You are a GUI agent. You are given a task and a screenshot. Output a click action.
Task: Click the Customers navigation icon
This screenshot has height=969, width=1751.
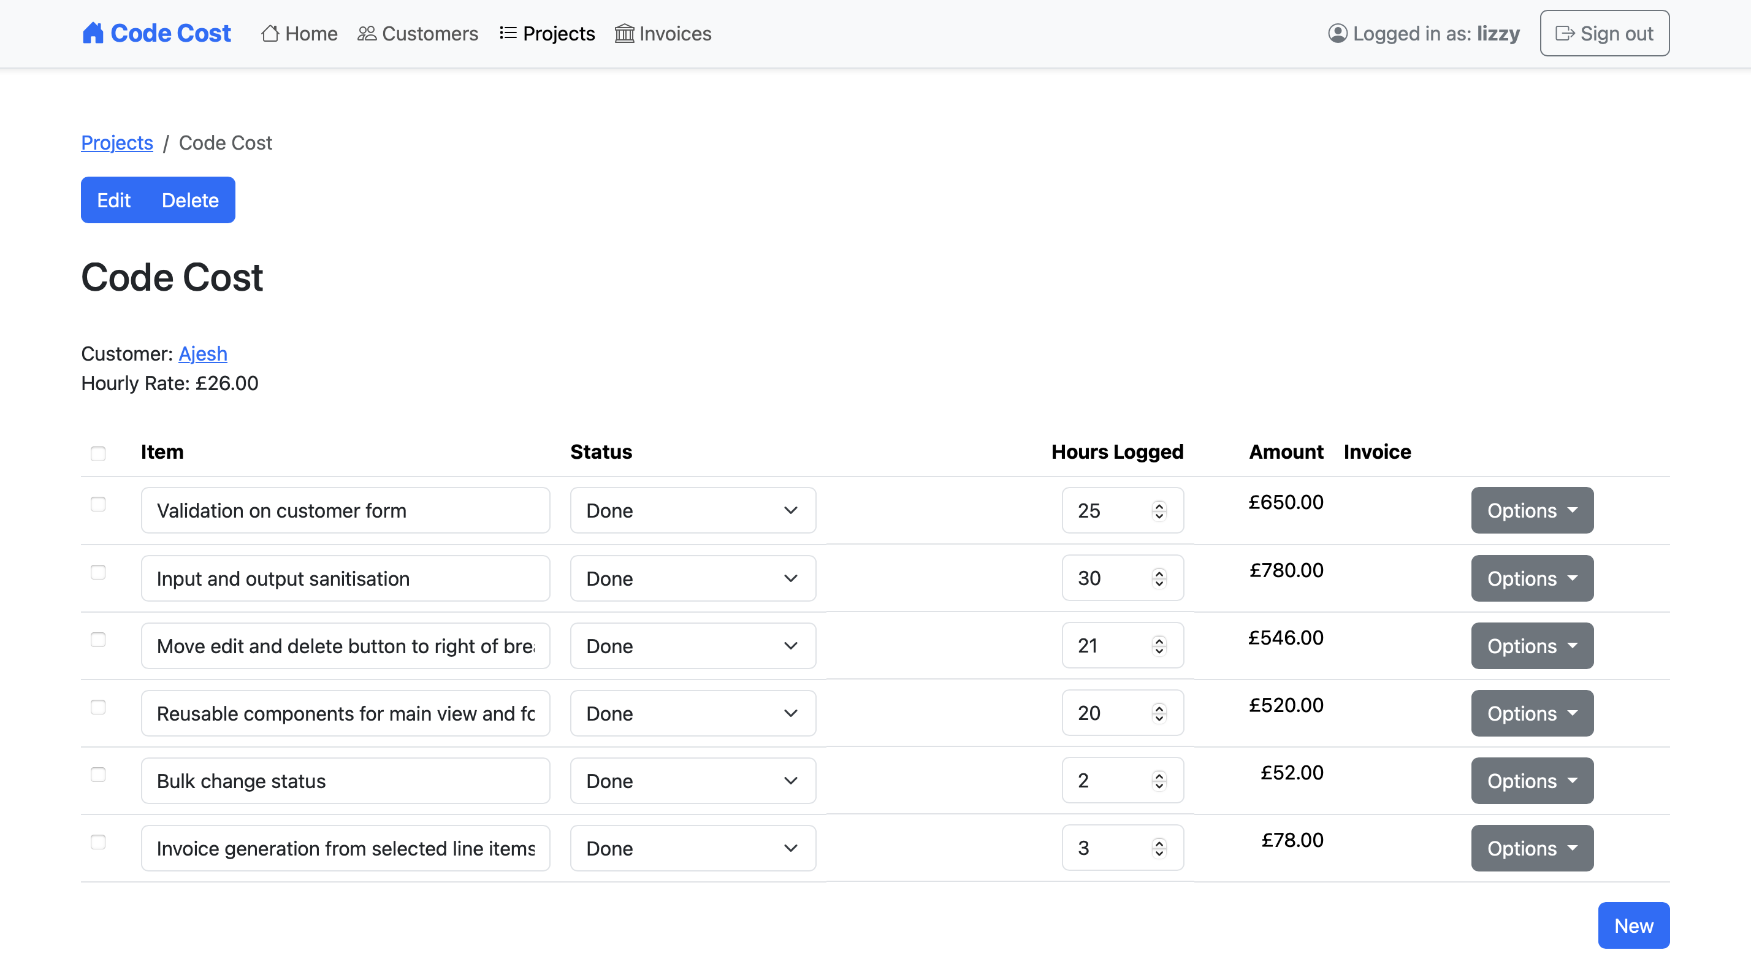pos(366,33)
